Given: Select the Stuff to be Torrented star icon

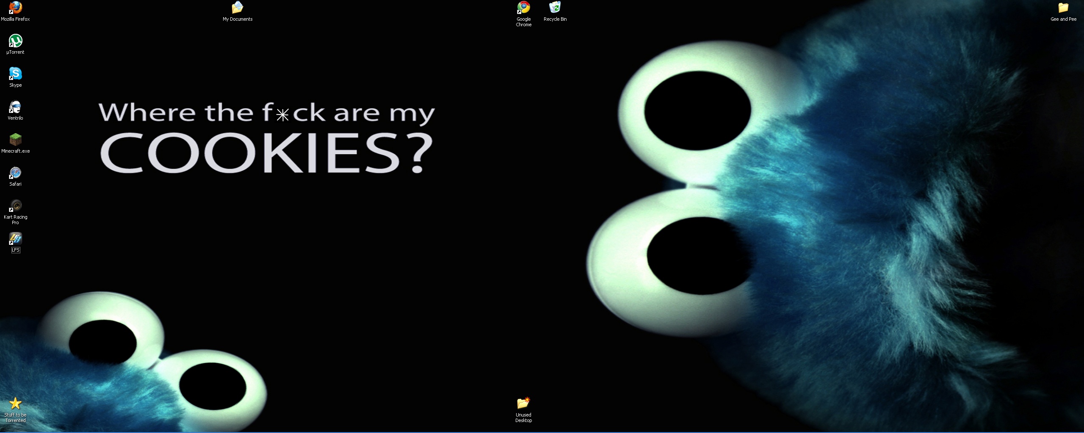Looking at the screenshot, I should (x=16, y=403).
